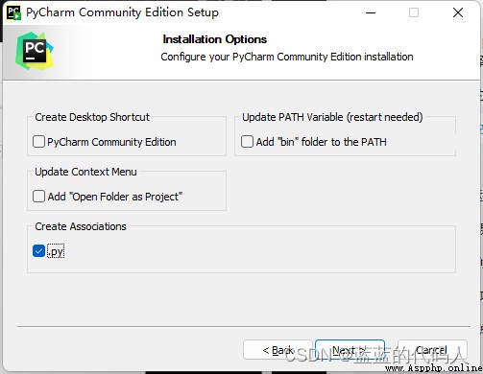Click the PyCharm icon in the title bar
This screenshot has width=483, height=374.
pyautogui.click(x=13, y=12)
